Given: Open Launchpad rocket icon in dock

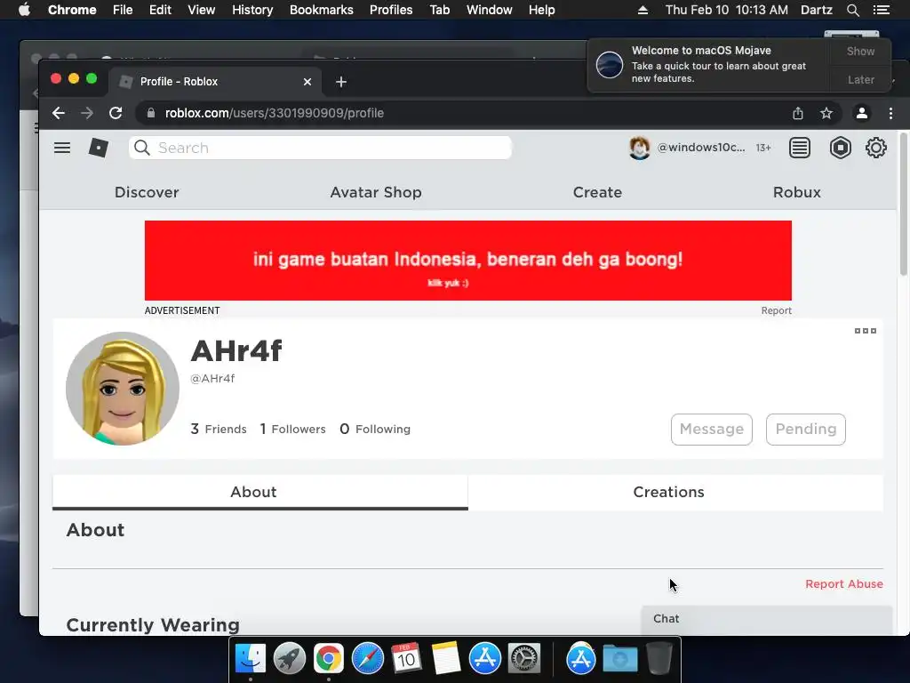Looking at the screenshot, I should 289,659.
